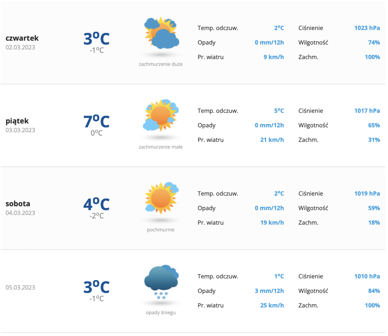This screenshot has width=388, height=336.
Task: Click the sobota sunny weather icon
Action: coord(161,198)
